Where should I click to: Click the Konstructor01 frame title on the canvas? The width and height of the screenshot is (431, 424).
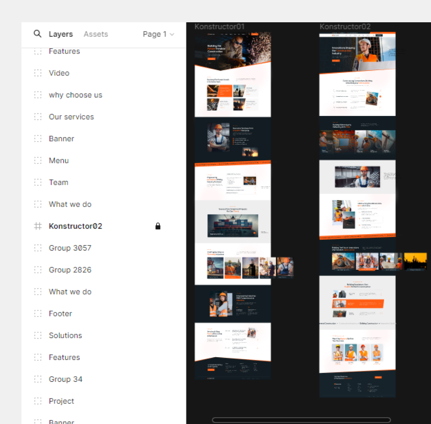[219, 27]
